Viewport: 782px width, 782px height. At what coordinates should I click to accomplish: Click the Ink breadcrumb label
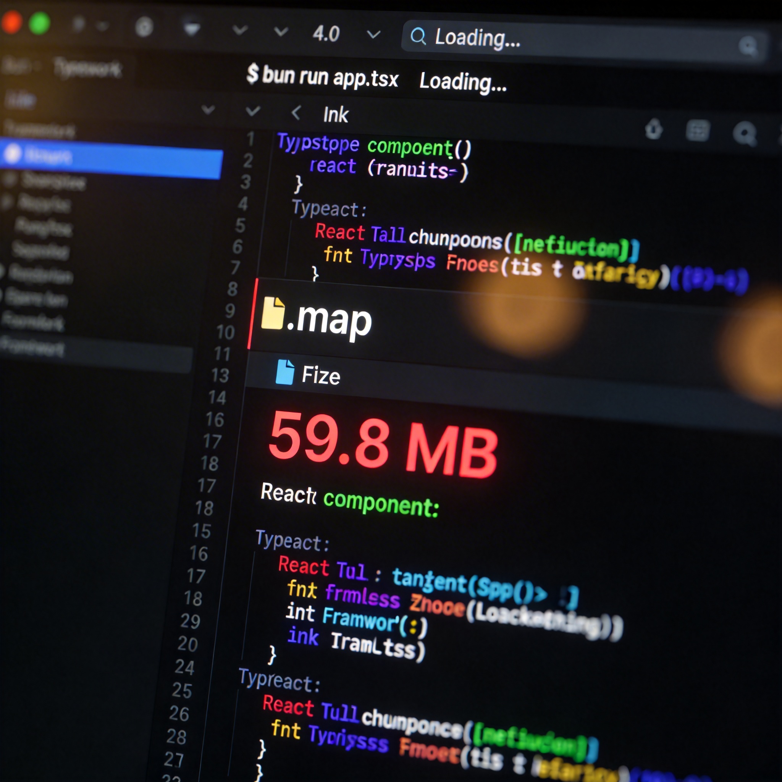336,115
